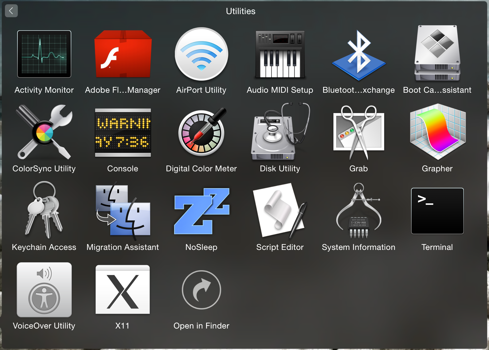The width and height of the screenshot is (489, 350).
Task: Click the Adobe Fl…Manager label
Action: click(123, 90)
